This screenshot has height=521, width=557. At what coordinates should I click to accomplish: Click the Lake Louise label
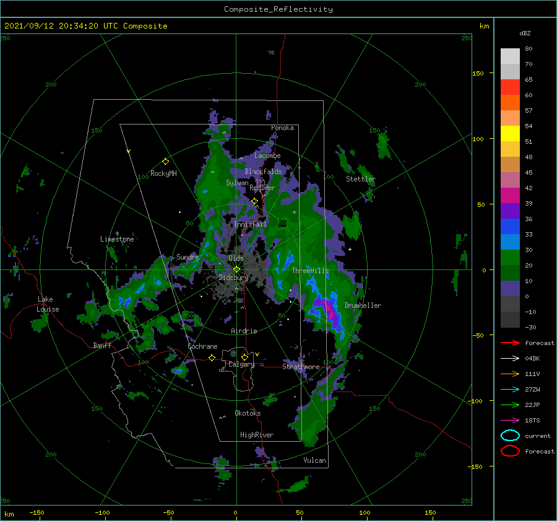tap(48, 304)
